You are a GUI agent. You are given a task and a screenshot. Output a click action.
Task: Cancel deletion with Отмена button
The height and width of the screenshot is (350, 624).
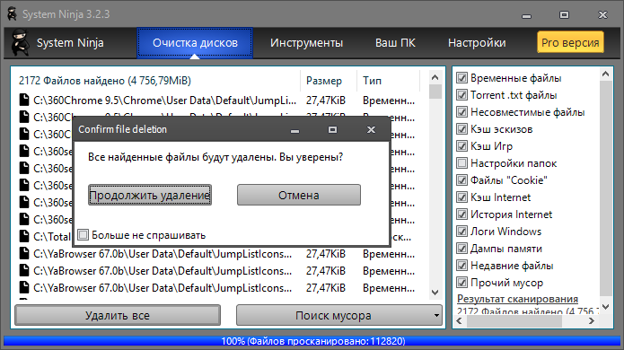299,195
